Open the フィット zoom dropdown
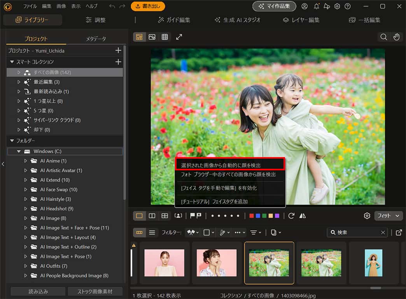This screenshot has height=299, width=406. 388,216
